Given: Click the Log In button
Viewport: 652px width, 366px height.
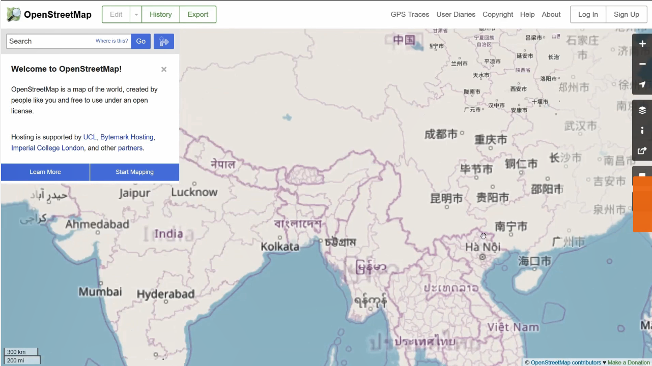Looking at the screenshot, I should point(588,14).
